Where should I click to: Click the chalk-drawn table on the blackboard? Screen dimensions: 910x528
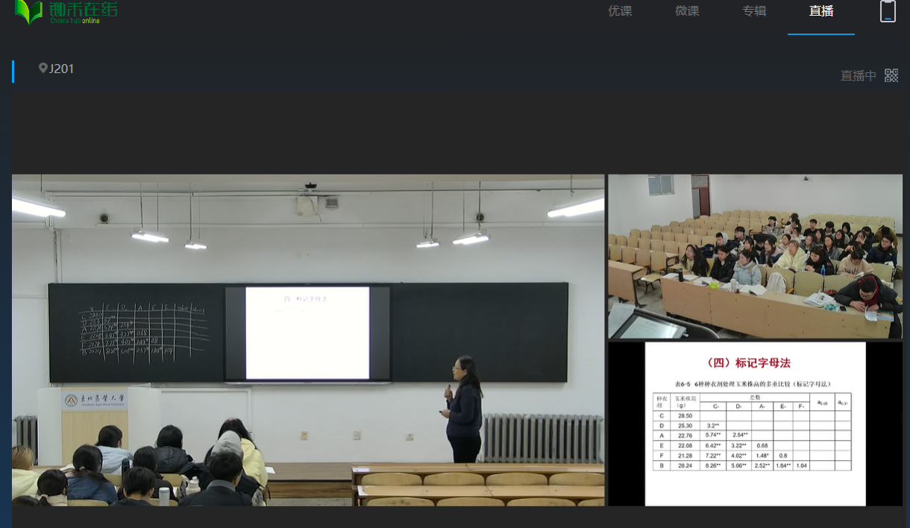point(143,328)
